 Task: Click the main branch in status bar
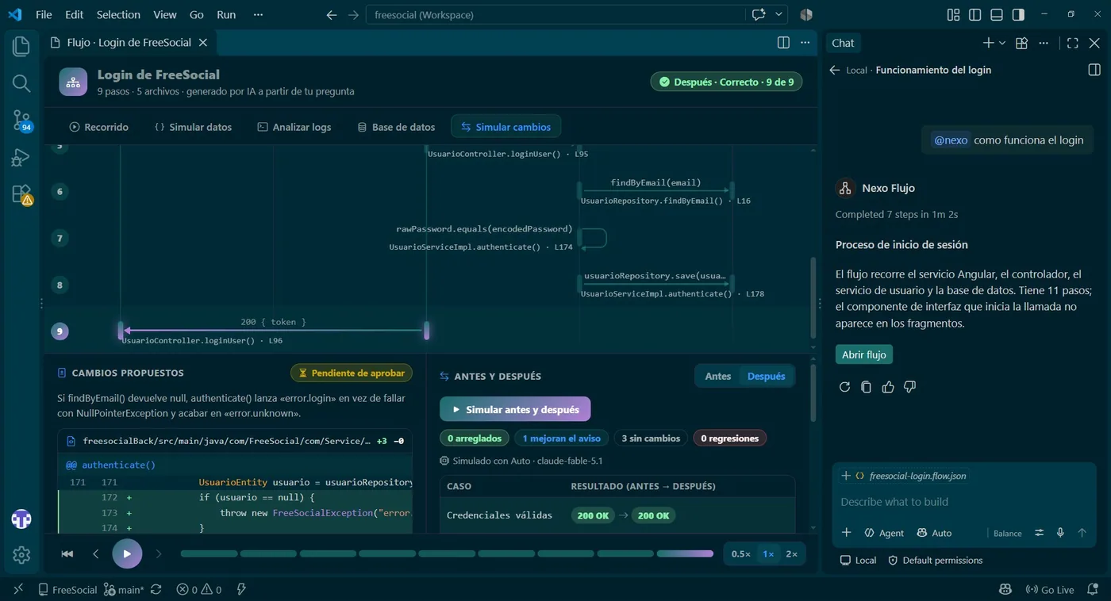tap(124, 590)
